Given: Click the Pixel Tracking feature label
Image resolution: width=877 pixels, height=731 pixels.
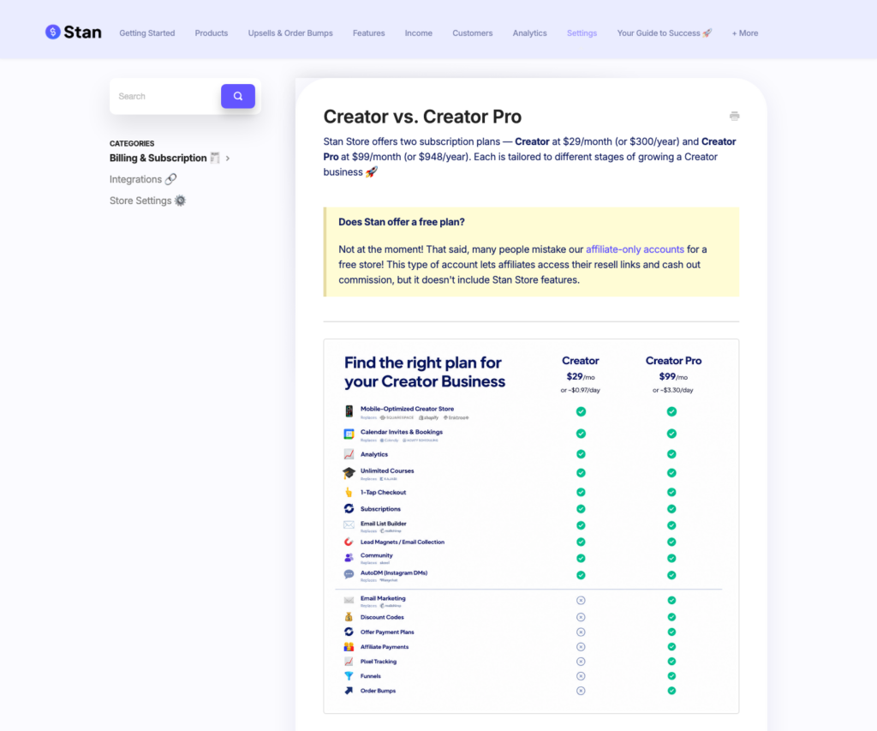Looking at the screenshot, I should pos(378,661).
